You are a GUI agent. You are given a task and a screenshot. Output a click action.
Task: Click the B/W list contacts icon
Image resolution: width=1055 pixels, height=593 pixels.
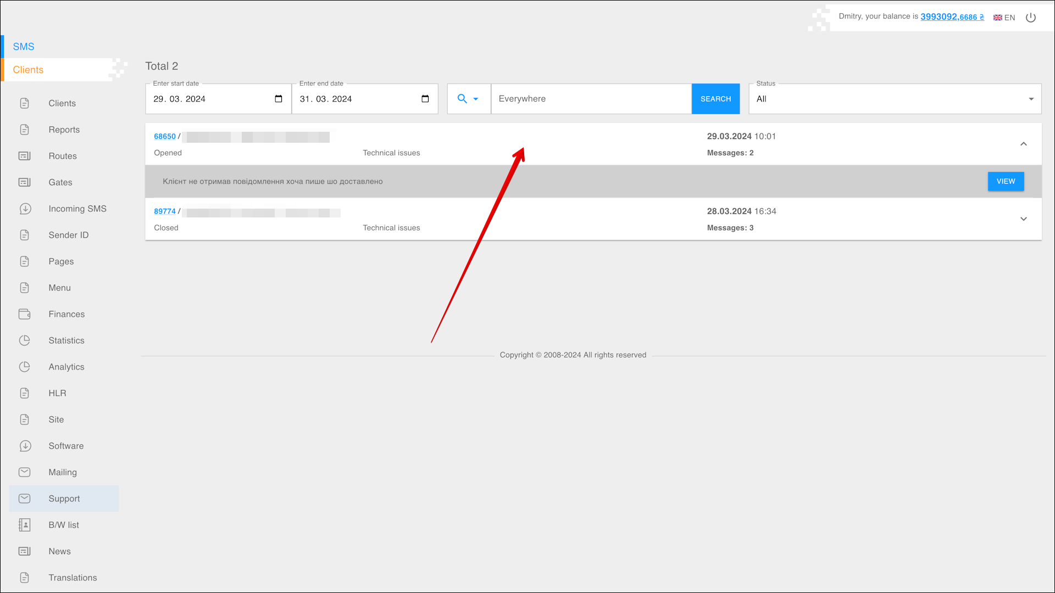coord(25,525)
